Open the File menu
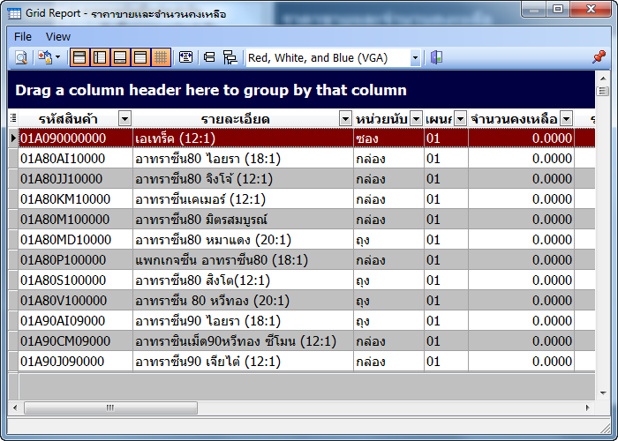This screenshot has width=618, height=441. [x=23, y=36]
